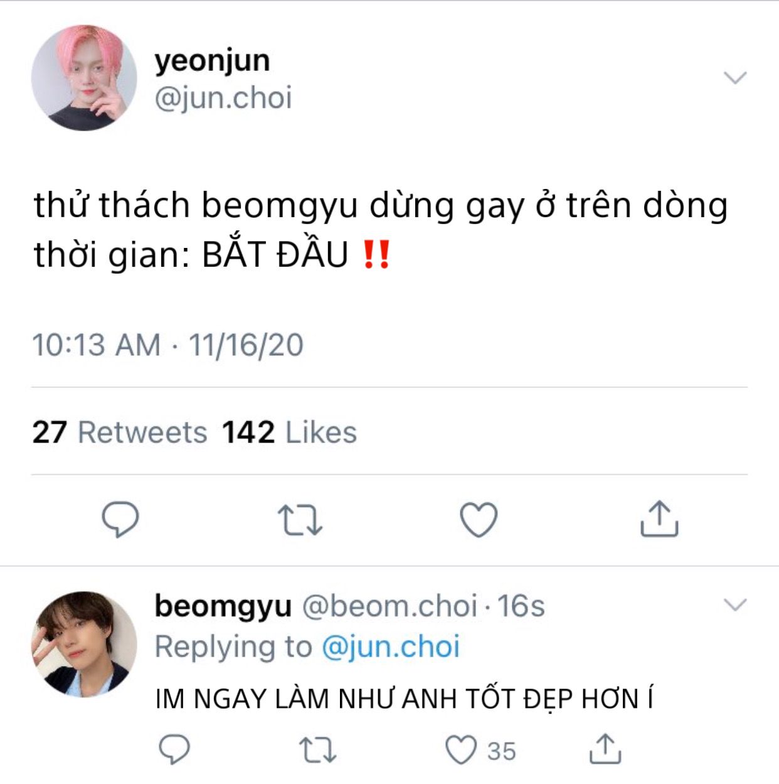Image resolution: width=779 pixels, height=784 pixels.
Task: Open options chevron on beomgyu's reply
Action: coord(735,605)
